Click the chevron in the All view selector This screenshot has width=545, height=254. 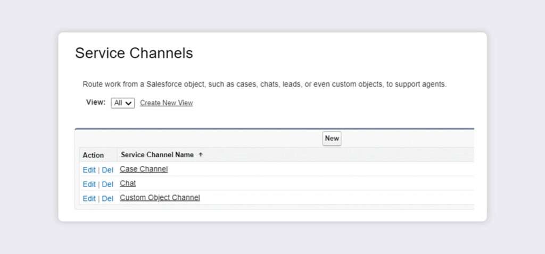point(128,104)
